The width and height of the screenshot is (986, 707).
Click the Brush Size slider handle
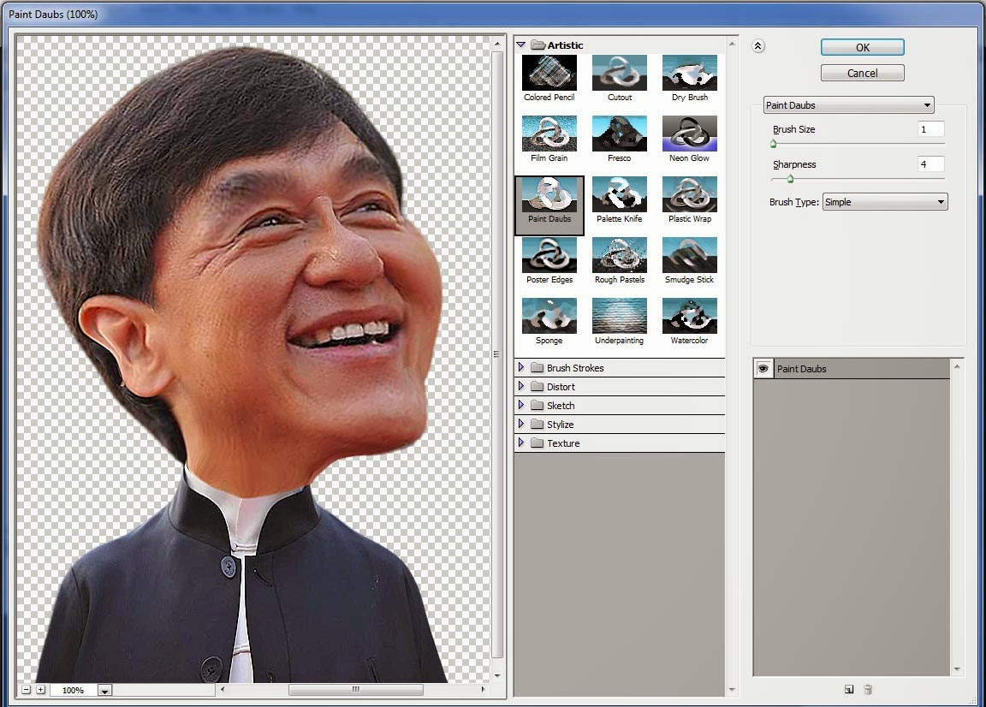point(775,144)
